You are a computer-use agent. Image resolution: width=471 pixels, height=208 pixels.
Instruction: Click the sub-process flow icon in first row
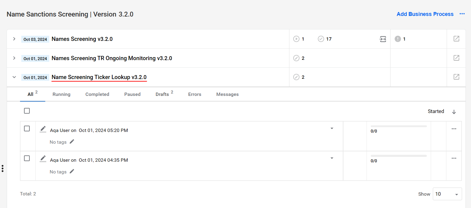(x=383, y=39)
